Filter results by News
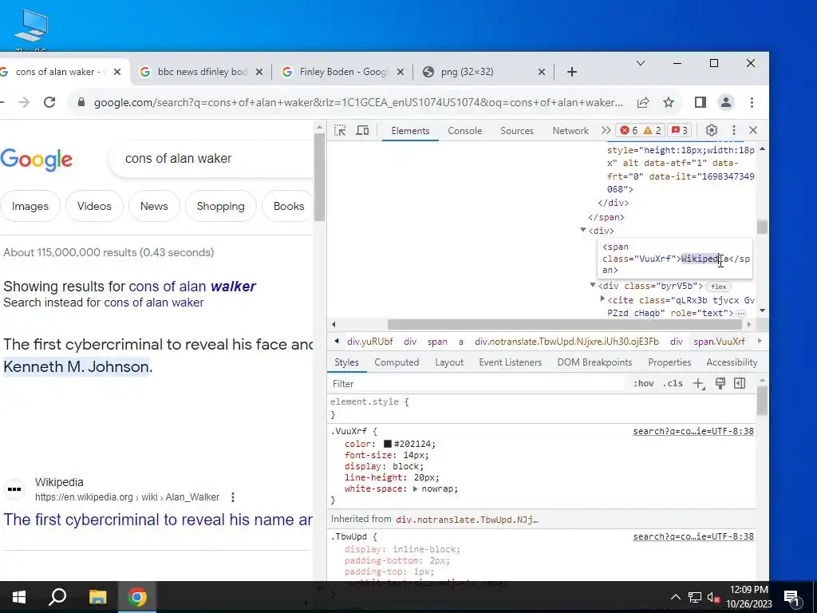This screenshot has height=613, width=817. (154, 206)
